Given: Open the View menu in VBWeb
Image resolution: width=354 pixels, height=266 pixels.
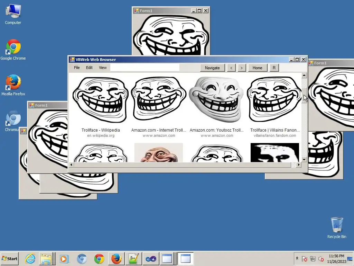Looking at the screenshot, I should coord(103,68).
